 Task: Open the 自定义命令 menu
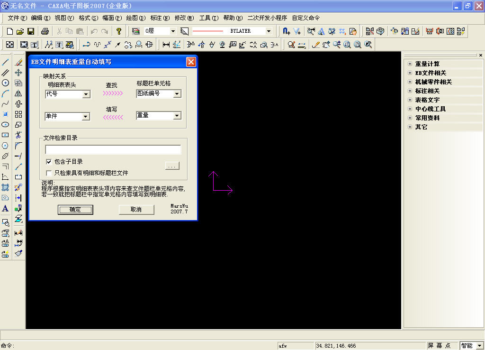306,18
